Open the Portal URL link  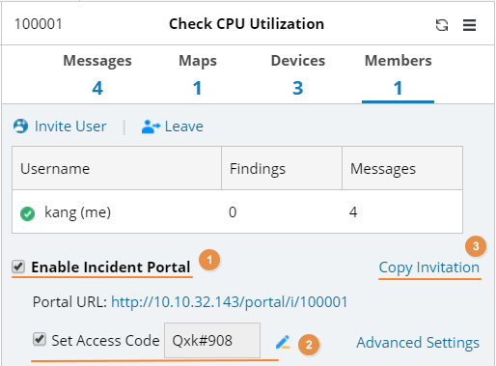230,302
